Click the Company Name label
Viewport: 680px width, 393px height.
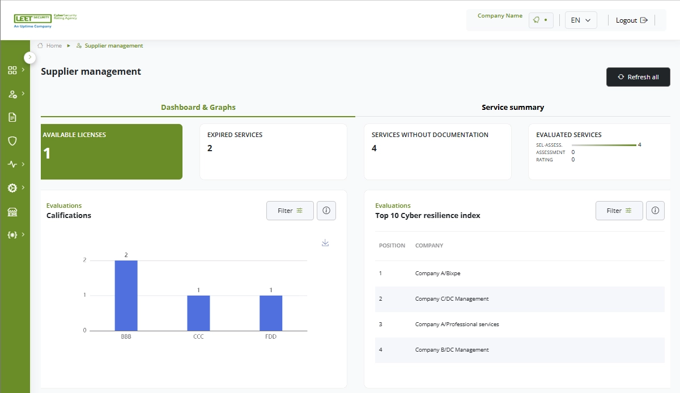coord(500,16)
